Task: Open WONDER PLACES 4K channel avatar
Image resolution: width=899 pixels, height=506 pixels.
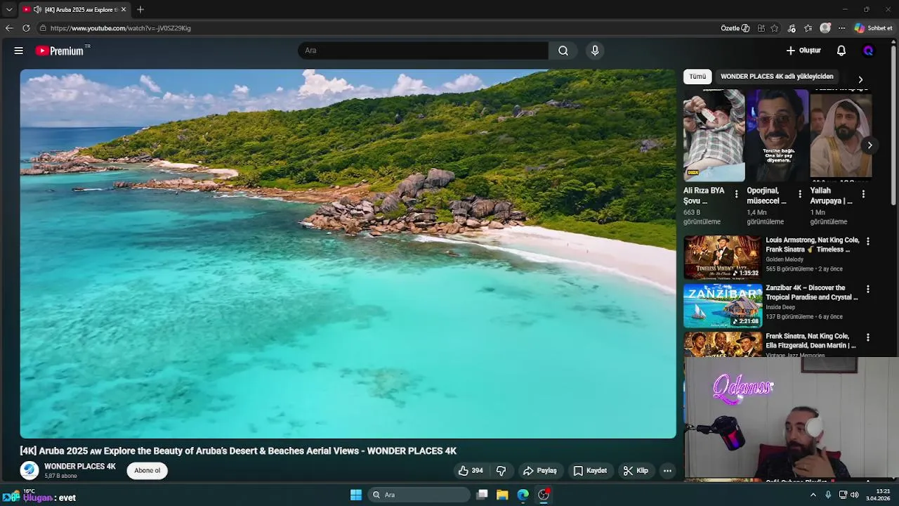Action: tap(29, 471)
